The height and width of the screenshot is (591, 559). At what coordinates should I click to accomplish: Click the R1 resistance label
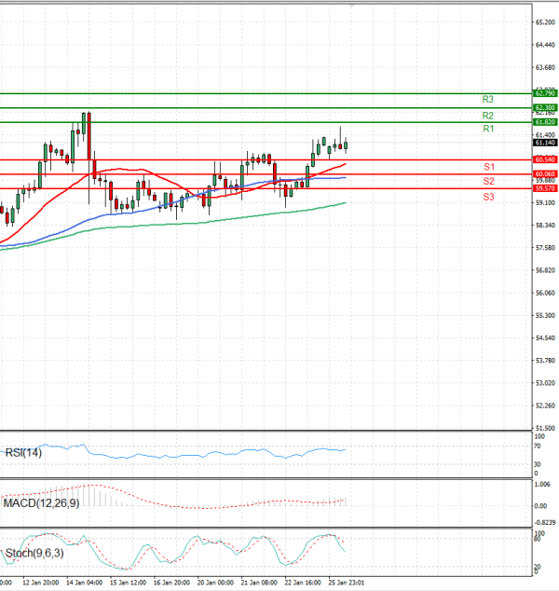pos(487,129)
